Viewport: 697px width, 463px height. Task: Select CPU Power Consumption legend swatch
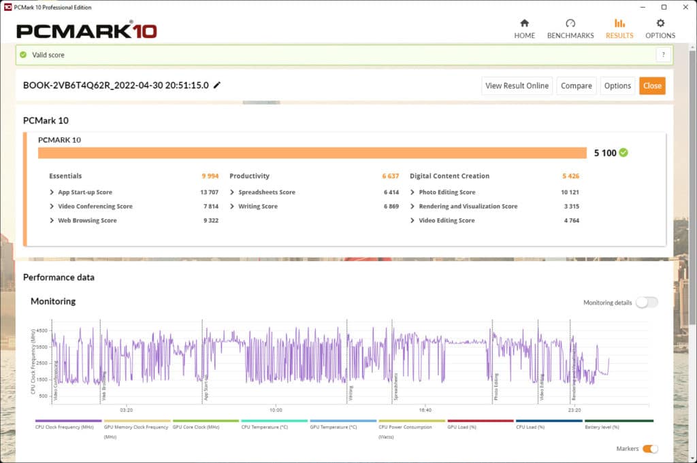click(x=412, y=420)
